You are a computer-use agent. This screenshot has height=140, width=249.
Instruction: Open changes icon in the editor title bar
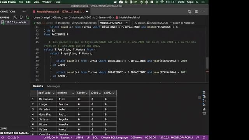189,12
